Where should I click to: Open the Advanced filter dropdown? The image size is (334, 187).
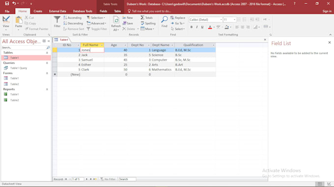tap(96, 23)
